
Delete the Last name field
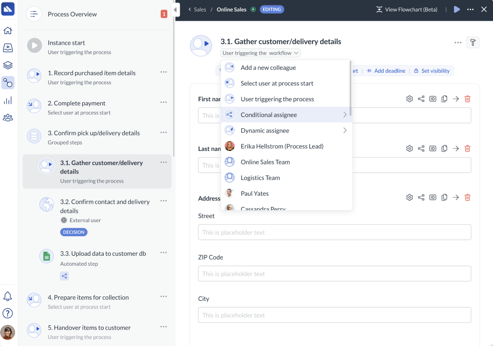point(467,148)
